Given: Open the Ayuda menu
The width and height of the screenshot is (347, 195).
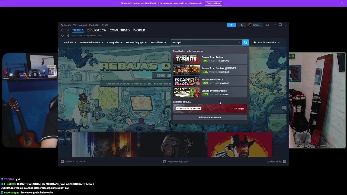Looking at the screenshot, I should (x=105, y=25).
